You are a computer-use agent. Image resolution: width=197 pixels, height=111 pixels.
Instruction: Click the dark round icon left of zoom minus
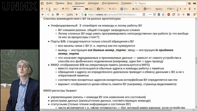58,14
